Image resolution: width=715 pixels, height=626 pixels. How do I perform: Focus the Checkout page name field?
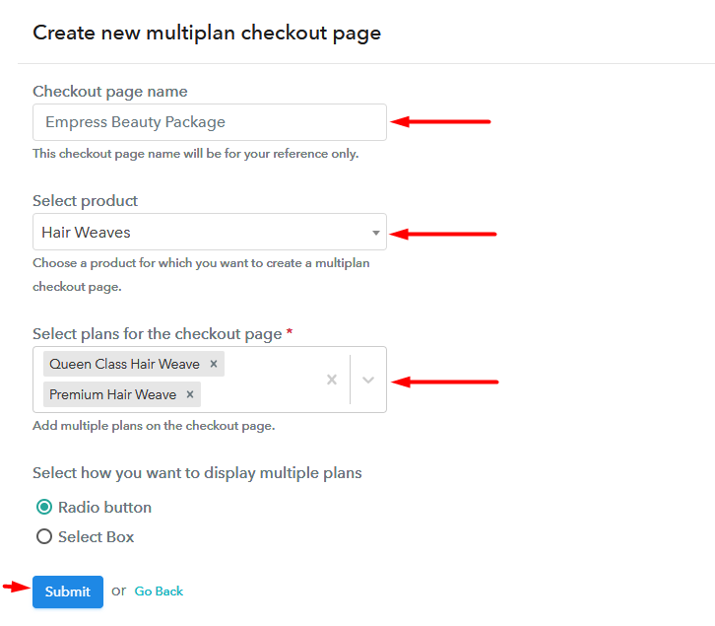pyautogui.click(x=210, y=122)
